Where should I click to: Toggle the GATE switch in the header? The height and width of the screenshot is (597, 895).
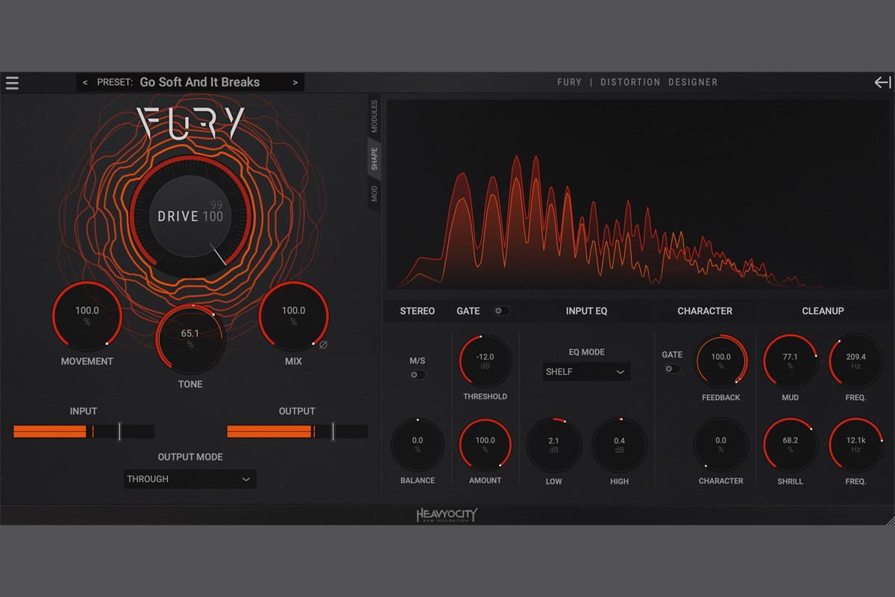click(x=502, y=310)
